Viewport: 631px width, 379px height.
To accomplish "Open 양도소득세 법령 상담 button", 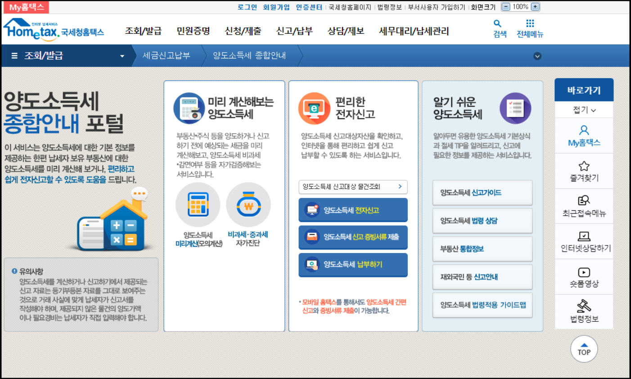I will pos(482,221).
